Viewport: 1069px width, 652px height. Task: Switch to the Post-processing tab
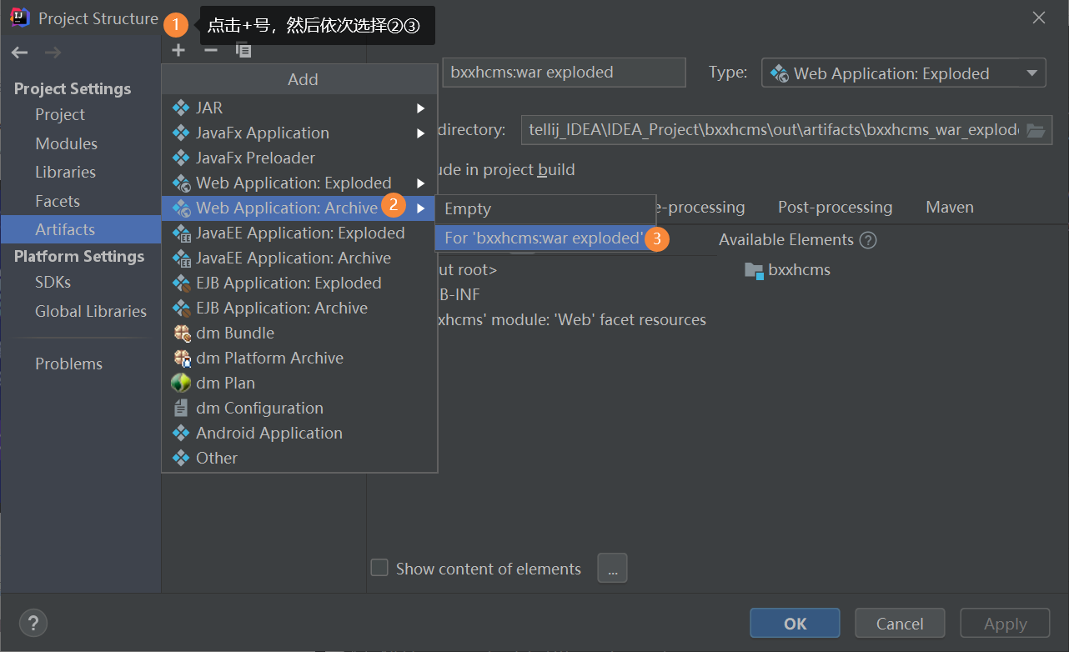(x=835, y=207)
